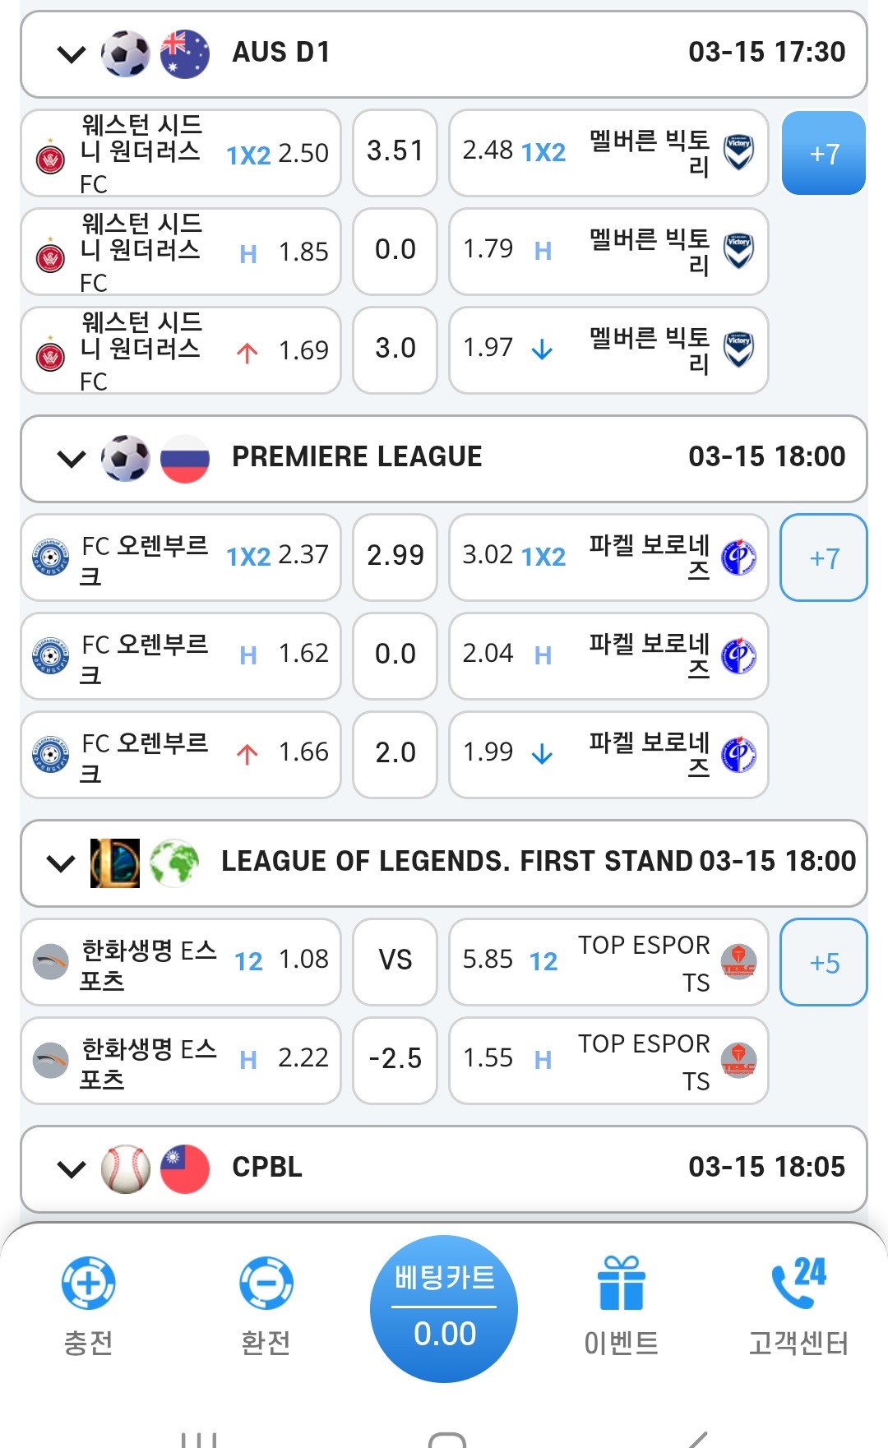The width and height of the screenshot is (888, 1448).
Task: Tap the 충전 deposit chip icon
Action: (x=88, y=1283)
